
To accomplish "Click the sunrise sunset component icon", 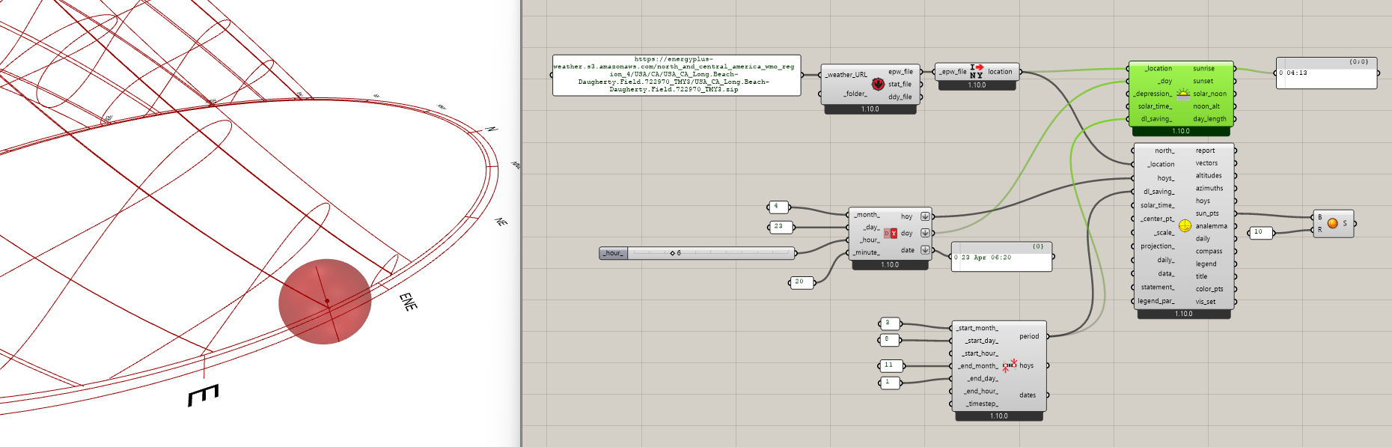I will tap(1182, 94).
